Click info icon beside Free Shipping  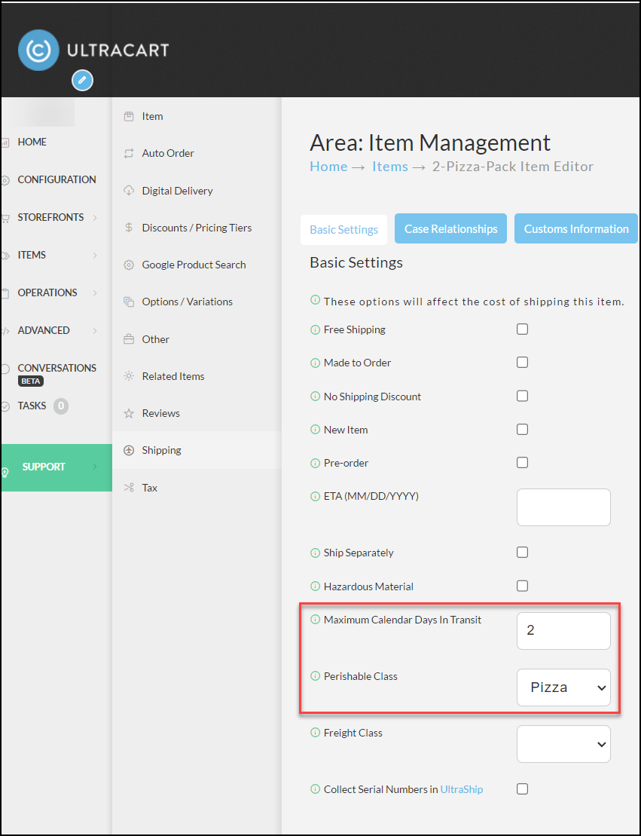(x=315, y=330)
